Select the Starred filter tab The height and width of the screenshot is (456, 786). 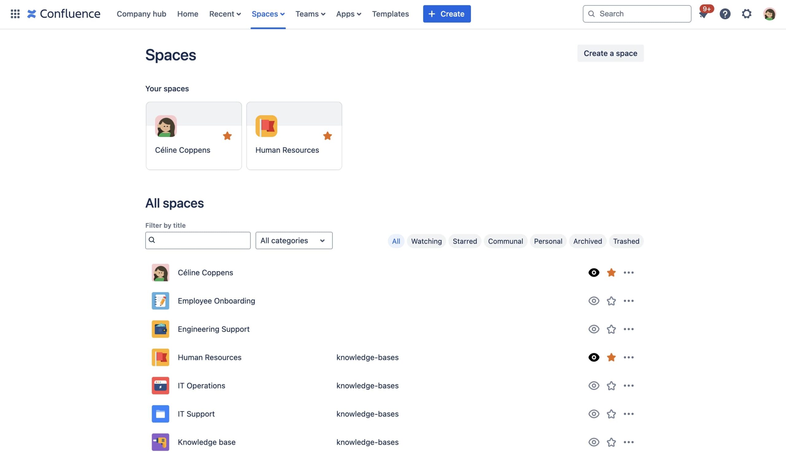pyautogui.click(x=465, y=241)
